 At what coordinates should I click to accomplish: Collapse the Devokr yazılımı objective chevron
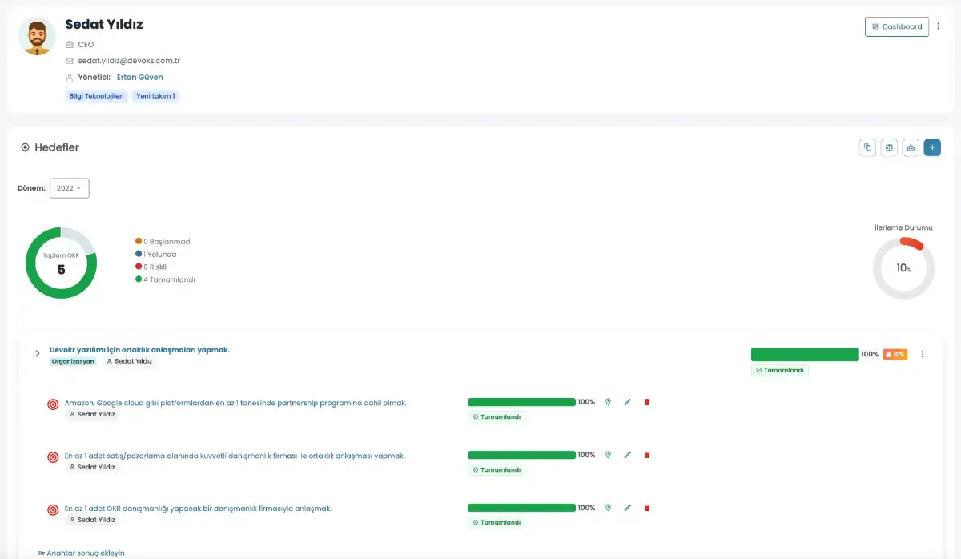click(x=37, y=353)
